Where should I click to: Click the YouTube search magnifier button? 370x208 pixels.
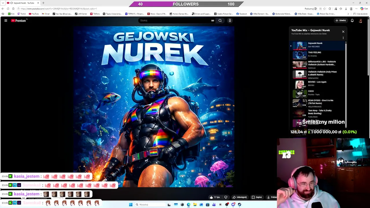pyautogui.click(x=220, y=21)
